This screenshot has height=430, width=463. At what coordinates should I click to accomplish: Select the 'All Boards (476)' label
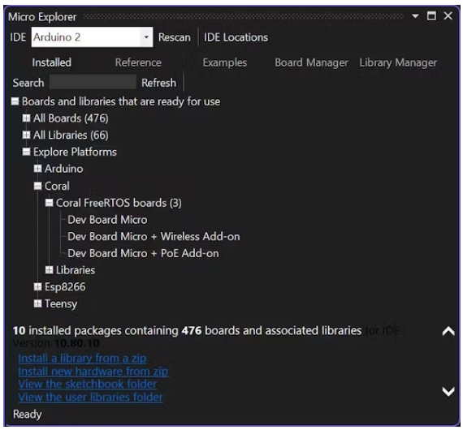point(71,118)
